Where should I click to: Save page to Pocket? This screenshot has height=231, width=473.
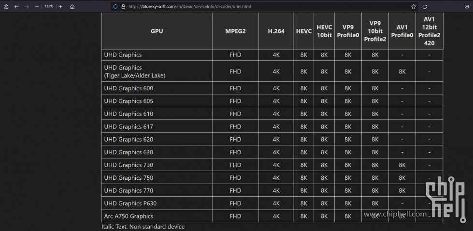pos(466,6)
